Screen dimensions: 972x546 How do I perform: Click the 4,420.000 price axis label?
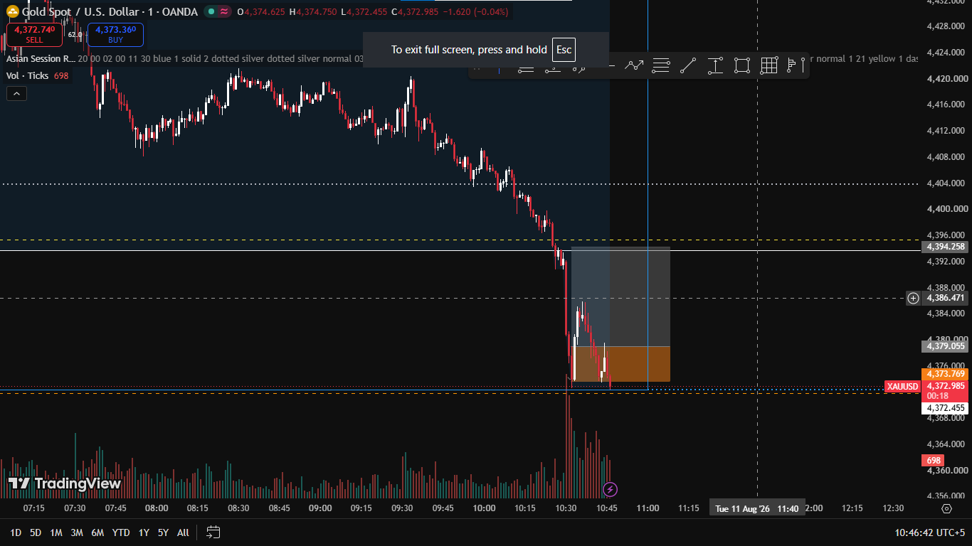(x=946, y=78)
